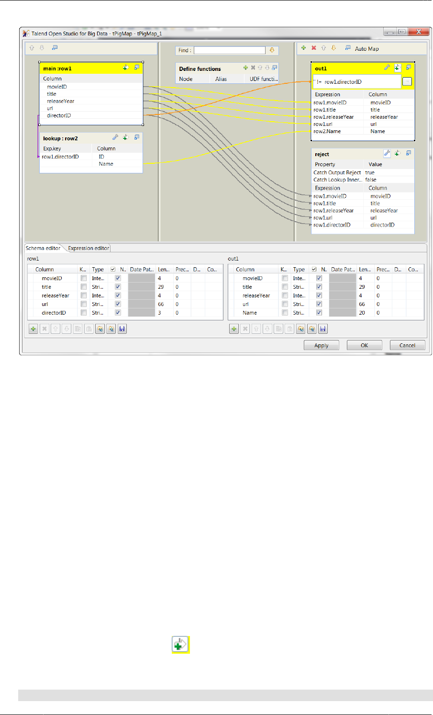This screenshot has height=715, width=433.
Task: Add a column to out1 schema
Action: pyautogui.click(x=234, y=329)
